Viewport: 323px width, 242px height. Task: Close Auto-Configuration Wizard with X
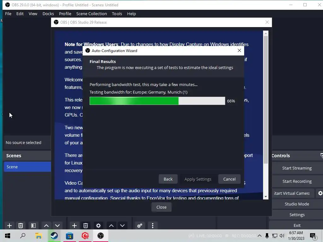click(x=239, y=50)
